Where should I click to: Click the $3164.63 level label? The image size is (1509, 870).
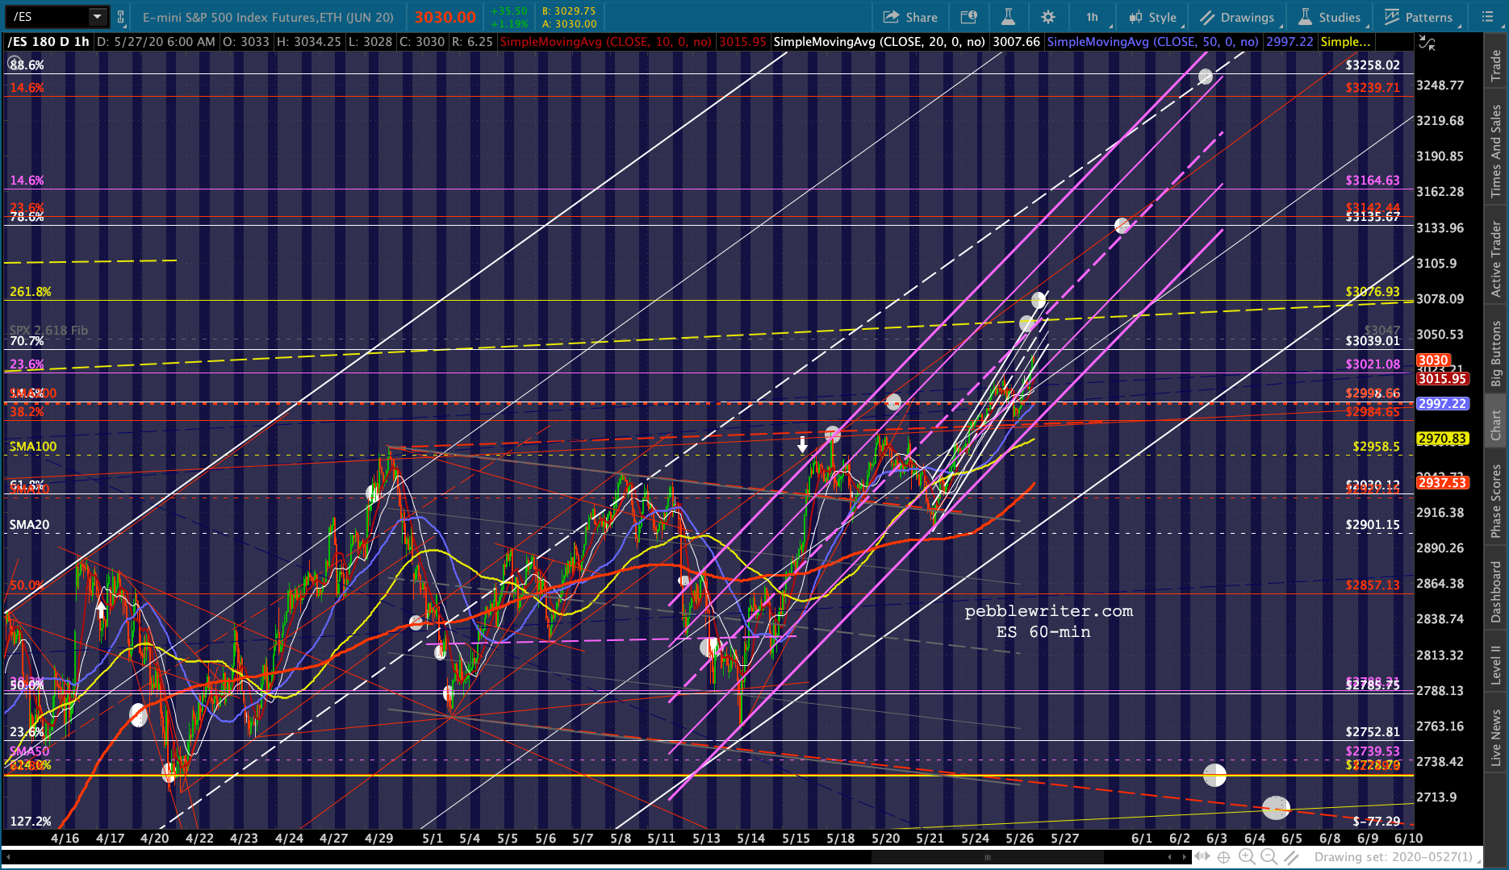point(1373,181)
